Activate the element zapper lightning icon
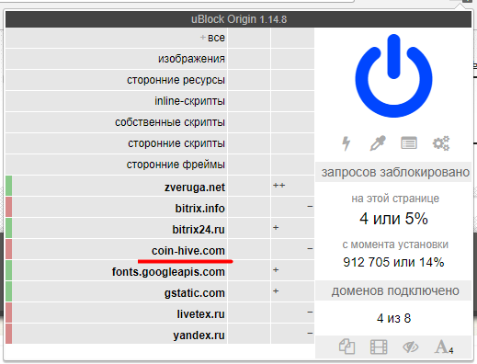 346,143
